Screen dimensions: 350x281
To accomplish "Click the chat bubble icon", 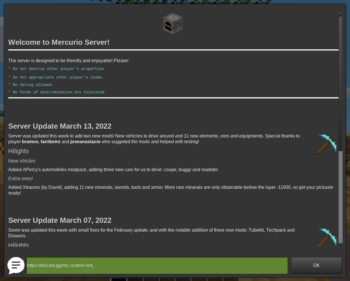I will (16, 265).
